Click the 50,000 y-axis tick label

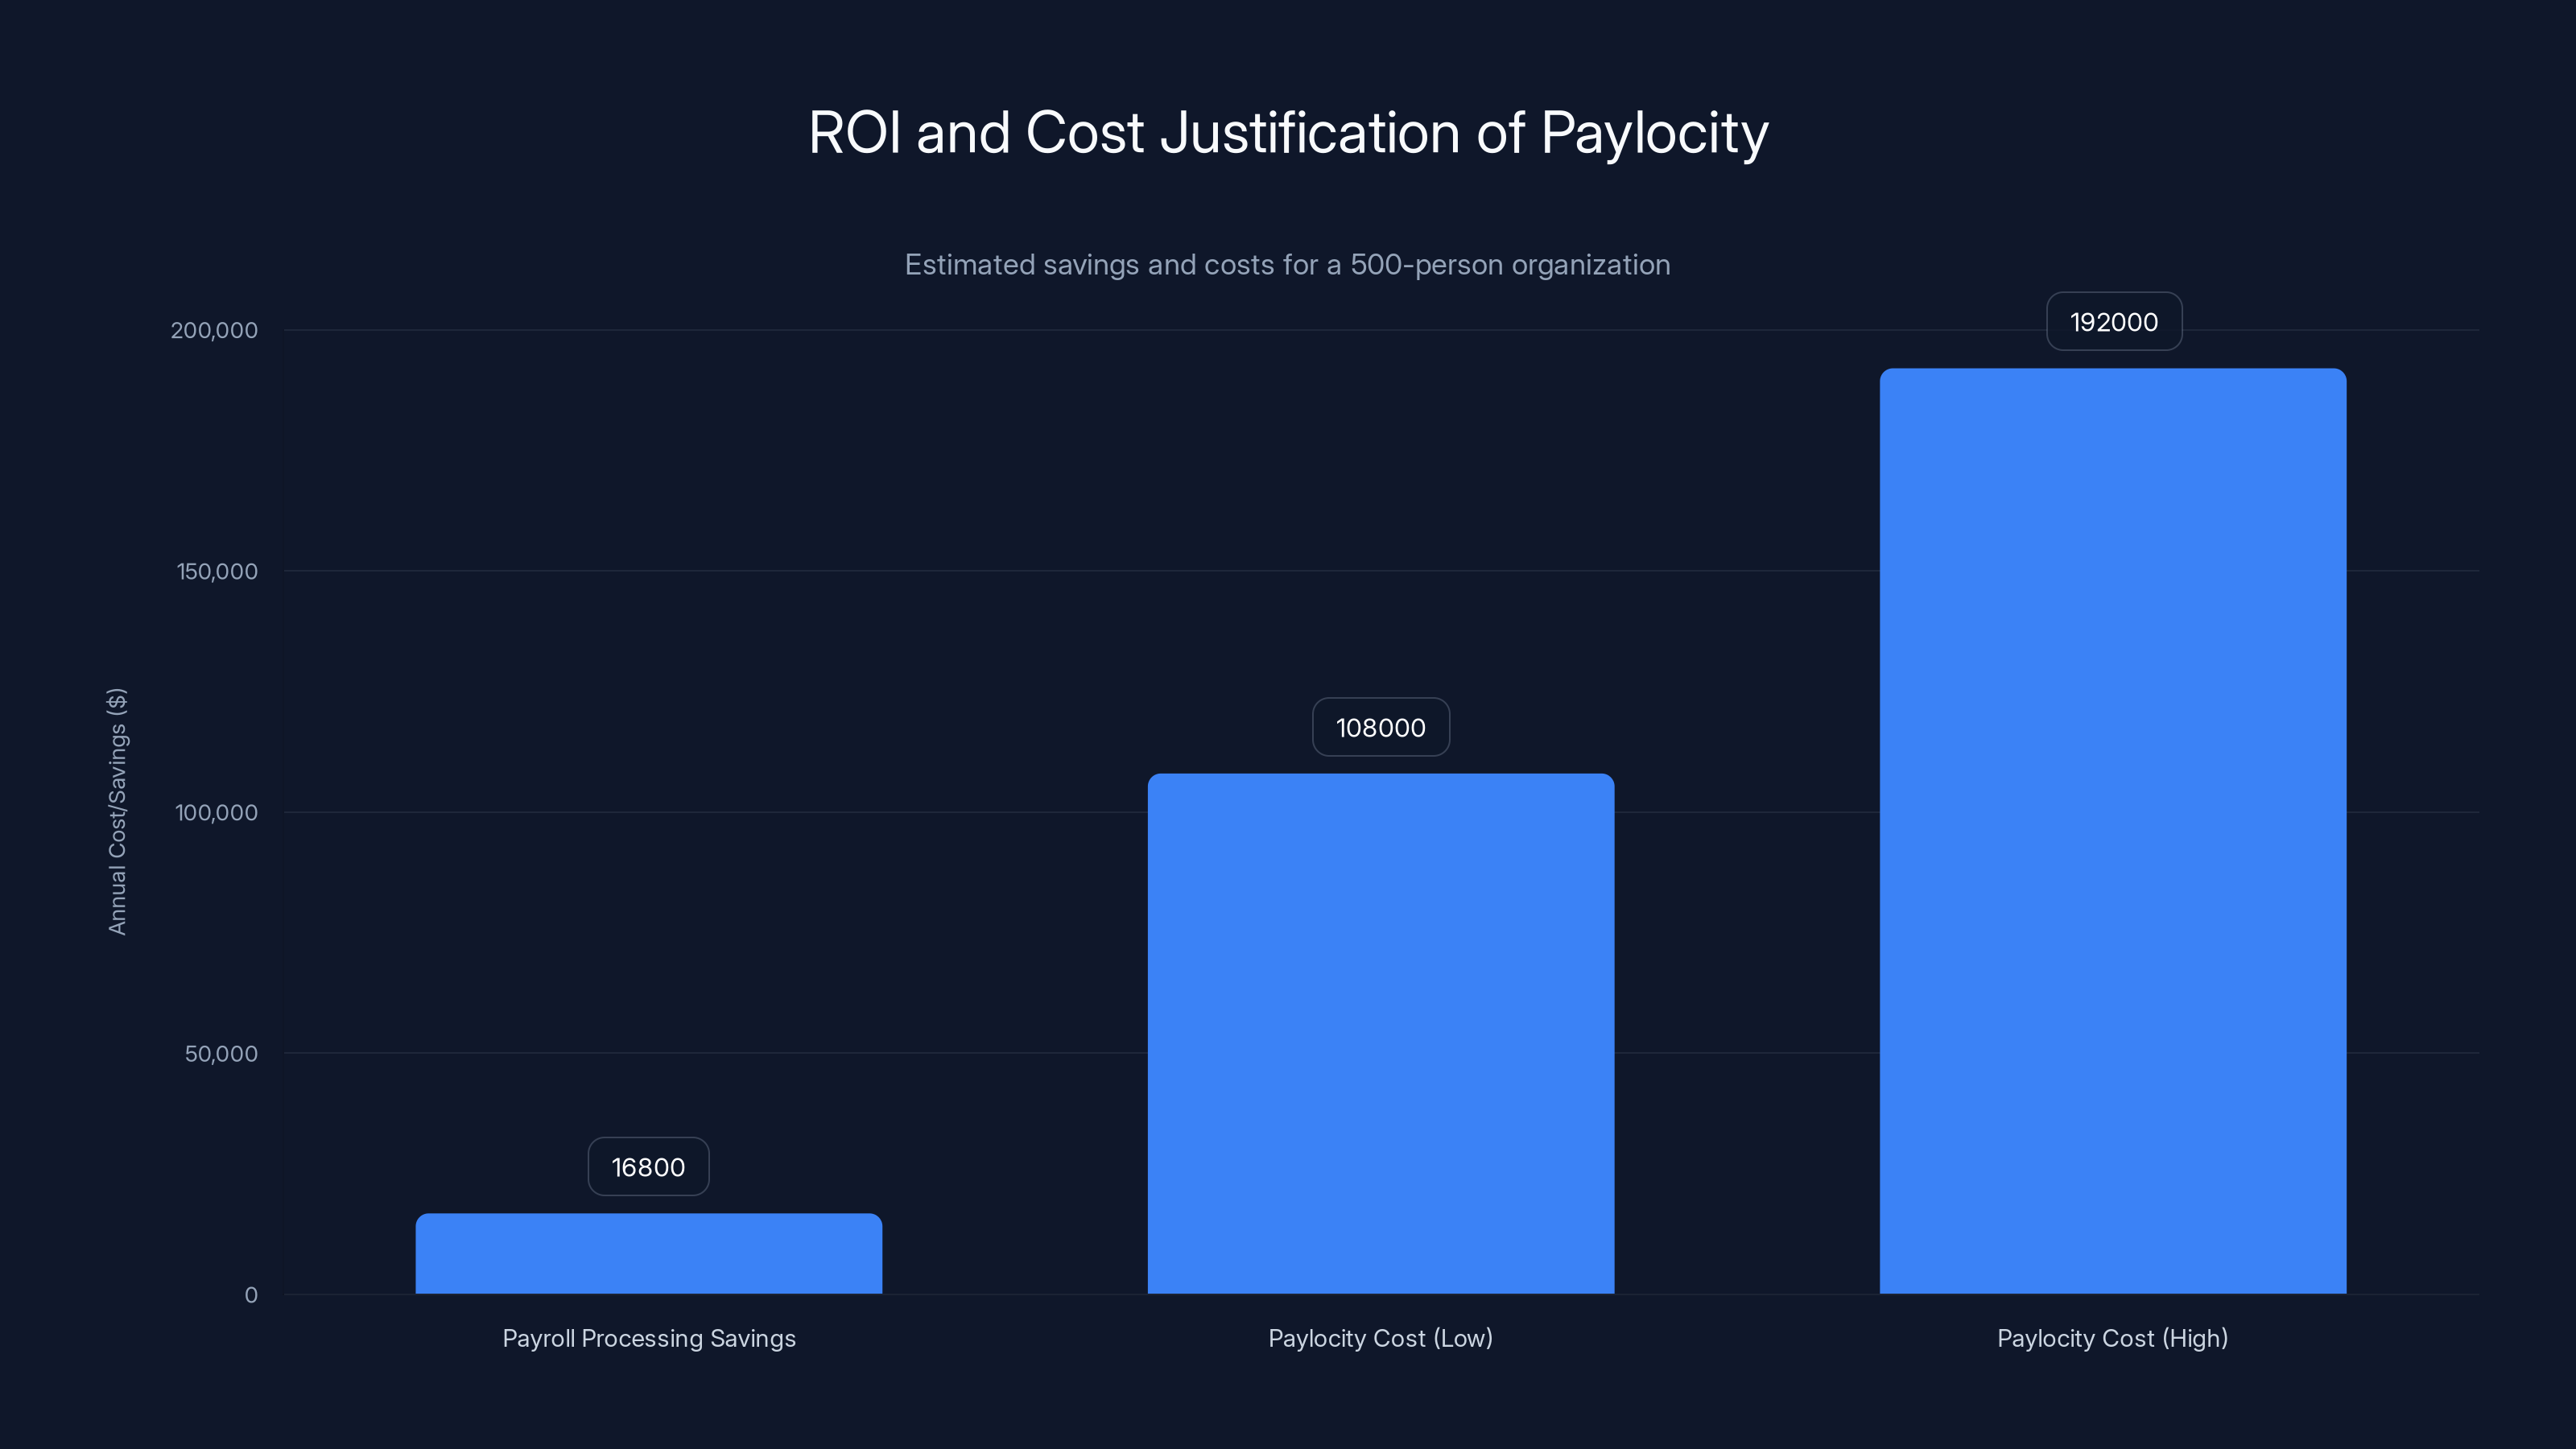221,1053
